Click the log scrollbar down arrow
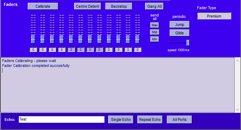 click(x=237, y=109)
